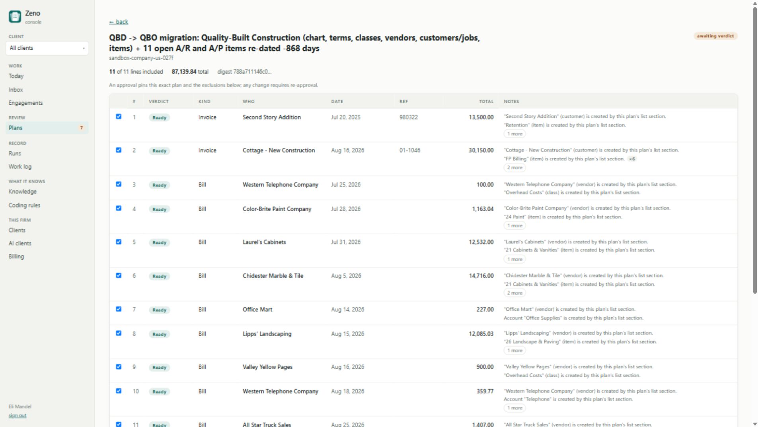Click the Zeno console logo icon

click(x=15, y=16)
